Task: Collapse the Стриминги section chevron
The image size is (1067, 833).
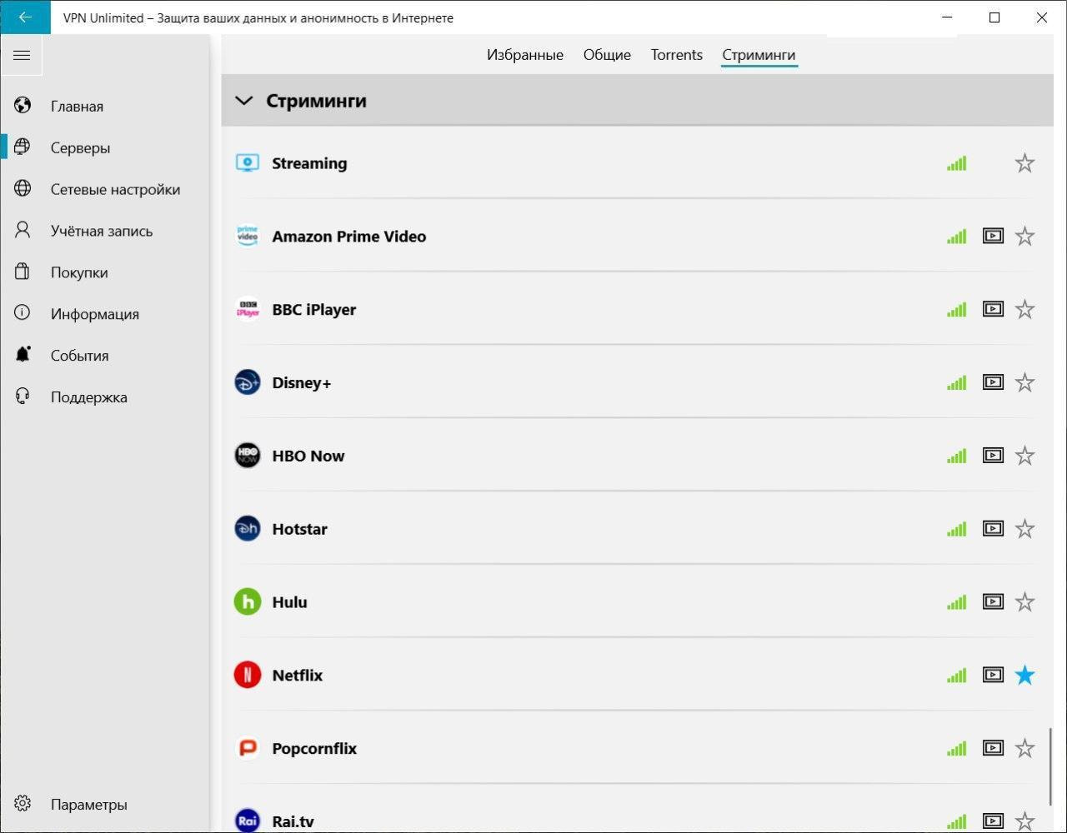Action: (243, 101)
